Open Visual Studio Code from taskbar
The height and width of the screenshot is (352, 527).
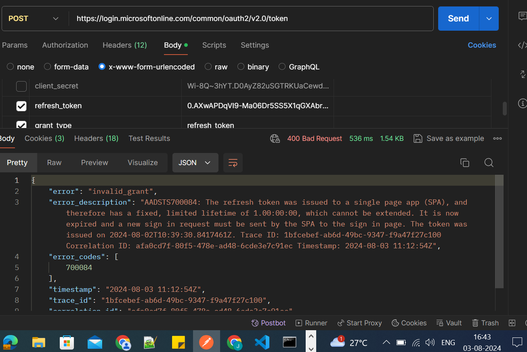pyautogui.click(x=262, y=342)
